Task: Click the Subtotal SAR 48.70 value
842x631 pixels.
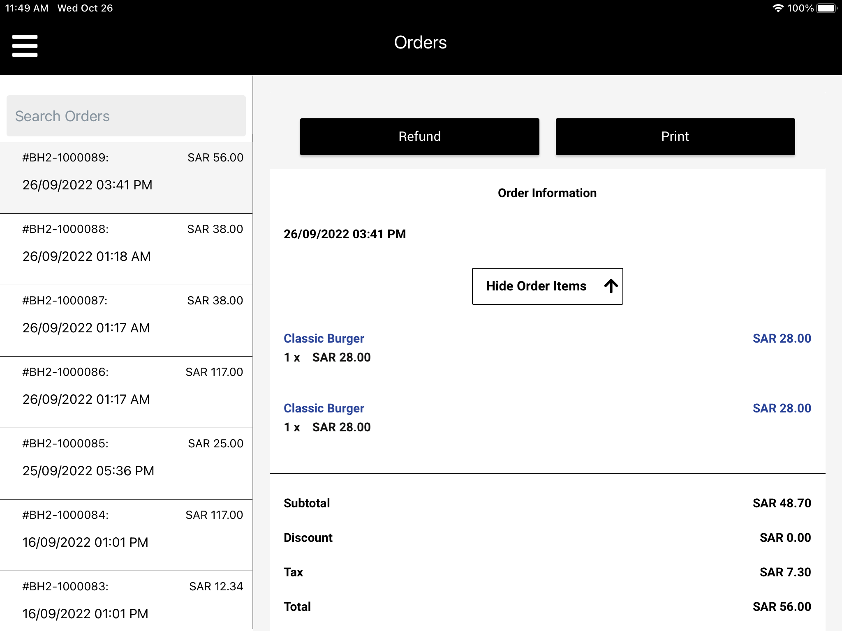Action: [782, 503]
